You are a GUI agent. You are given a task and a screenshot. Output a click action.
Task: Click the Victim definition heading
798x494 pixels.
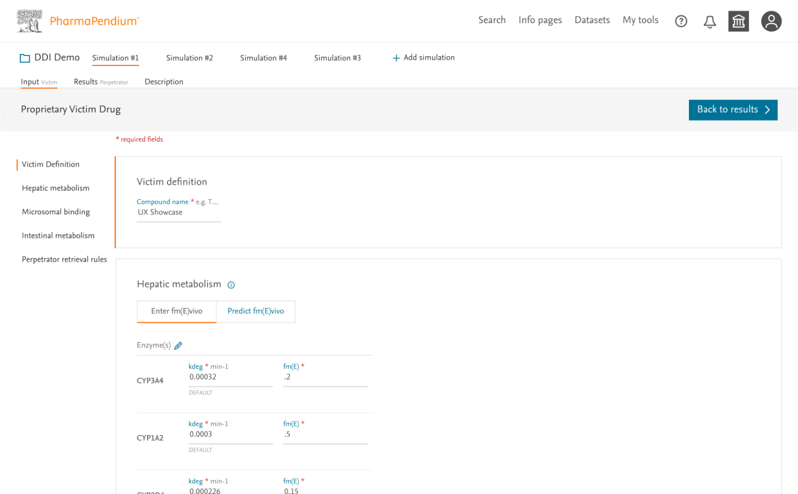click(x=172, y=182)
